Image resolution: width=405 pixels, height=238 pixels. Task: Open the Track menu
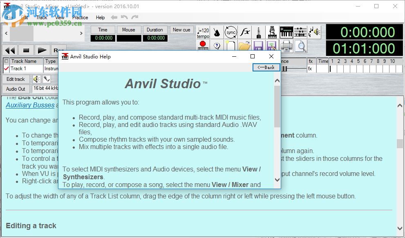coord(41,18)
